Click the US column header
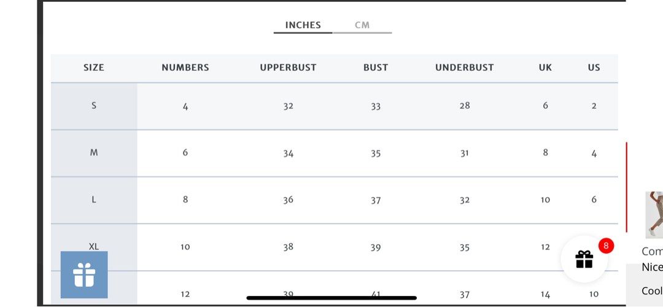Screen dimensions: 663x307 tap(594, 68)
